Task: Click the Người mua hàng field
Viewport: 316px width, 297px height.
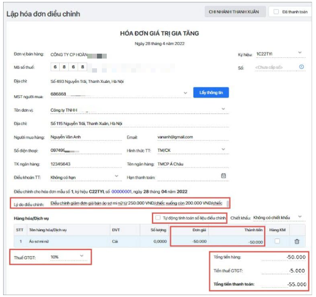Action: coord(86,137)
